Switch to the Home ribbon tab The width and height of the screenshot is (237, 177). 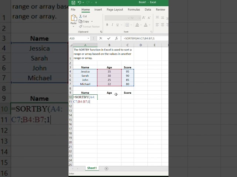tap(86, 10)
